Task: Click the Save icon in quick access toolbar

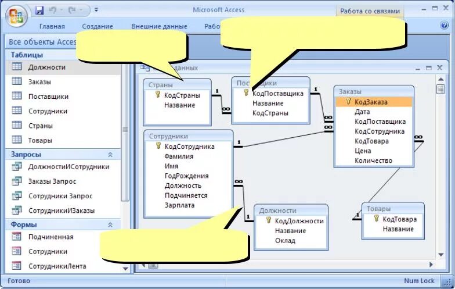Action: [39, 10]
